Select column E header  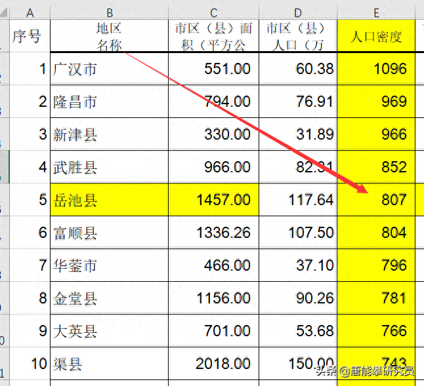[x=375, y=12]
